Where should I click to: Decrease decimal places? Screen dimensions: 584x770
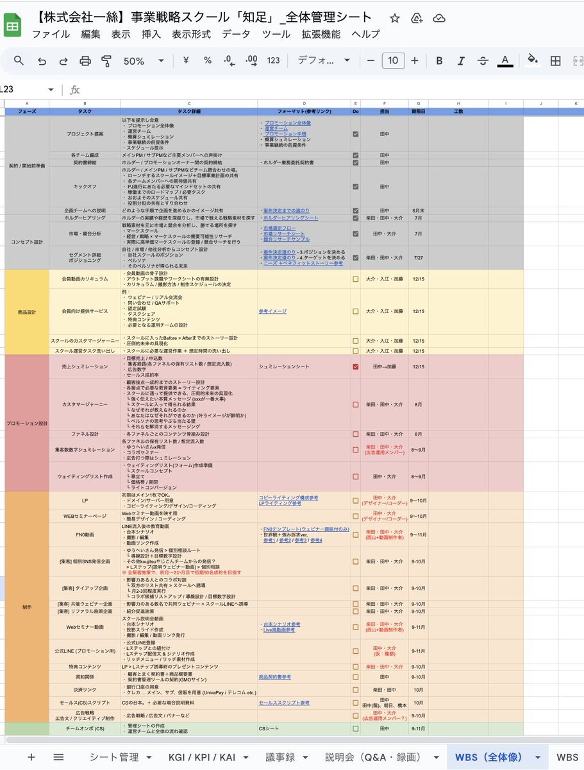click(229, 61)
